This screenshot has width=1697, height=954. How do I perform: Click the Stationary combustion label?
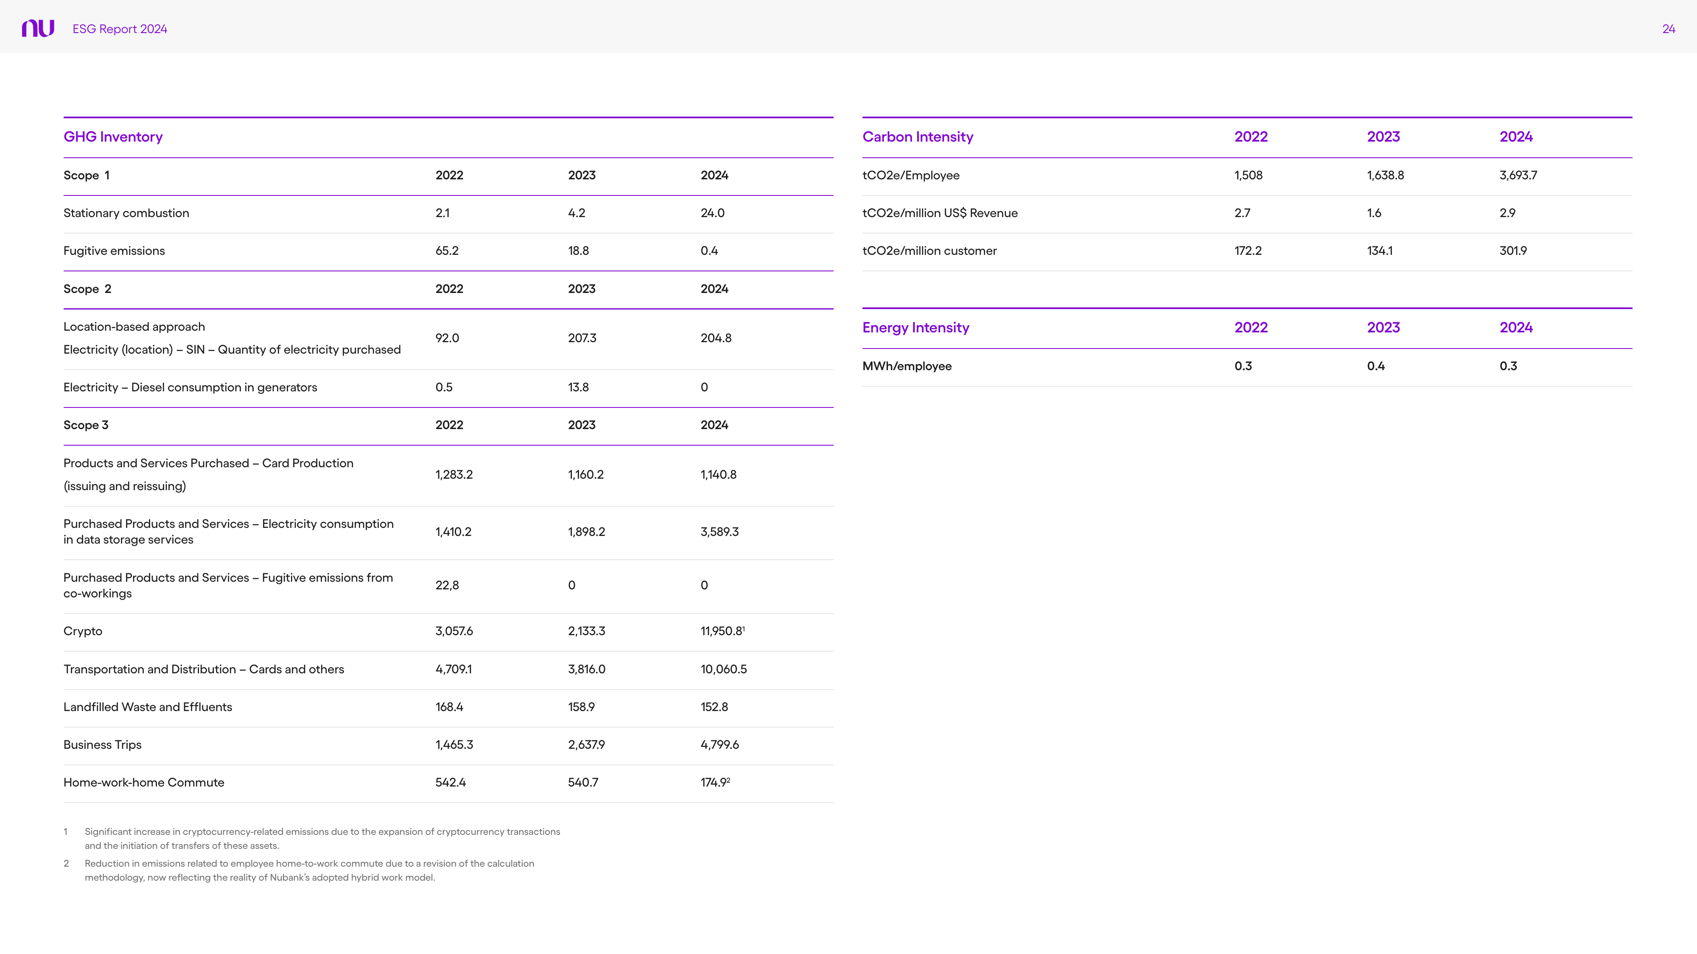126,213
